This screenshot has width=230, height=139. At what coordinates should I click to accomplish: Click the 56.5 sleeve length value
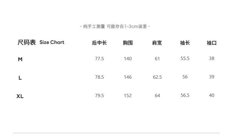pos(185,95)
